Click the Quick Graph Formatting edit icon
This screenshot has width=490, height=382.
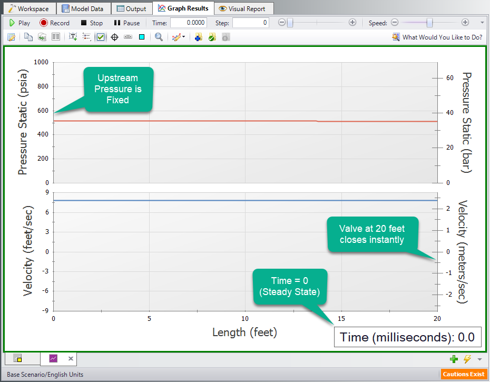pyautogui.click(x=12, y=37)
